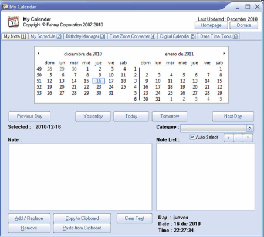Click the next month arrow in calendar
This screenshot has height=237, width=264.
pyautogui.click(x=224, y=54)
